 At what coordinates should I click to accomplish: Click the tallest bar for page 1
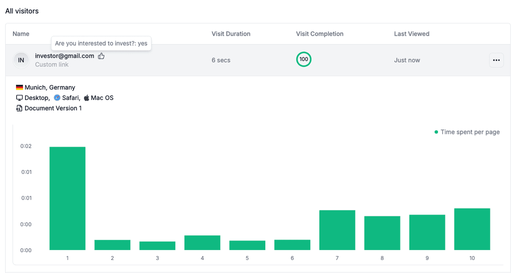tap(67, 198)
